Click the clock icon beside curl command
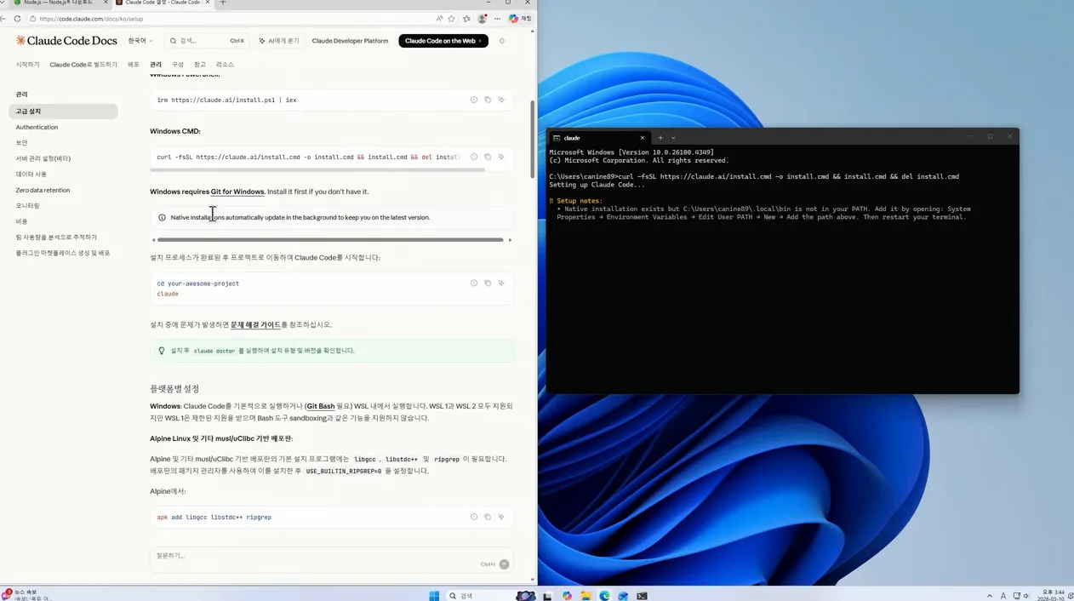Viewport: 1074px width, 601px height. tap(474, 157)
